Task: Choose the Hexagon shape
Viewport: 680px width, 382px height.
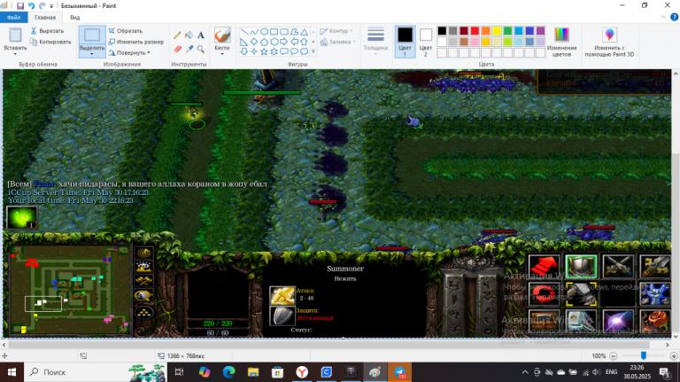Action: tap(274, 42)
